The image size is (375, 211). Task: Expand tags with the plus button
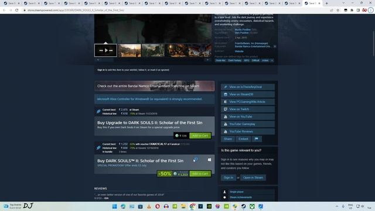click(x=272, y=60)
